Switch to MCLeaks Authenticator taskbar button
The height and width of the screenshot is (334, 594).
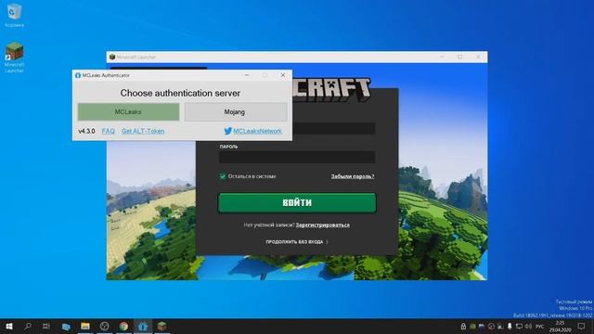(x=143, y=326)
